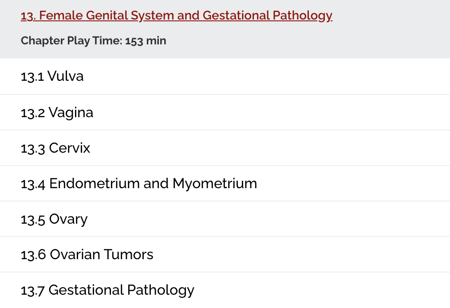The image size is (450, 308).
Task: Click the word Myometrium in section 13.4
Action: pos(215,183)
